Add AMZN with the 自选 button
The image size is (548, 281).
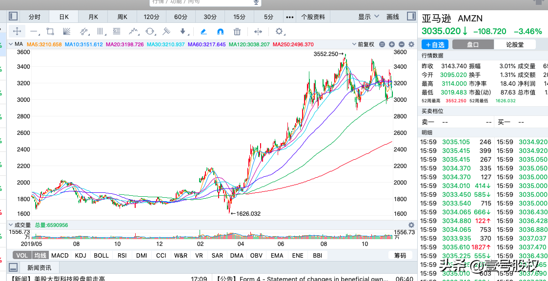coord(434,44)
